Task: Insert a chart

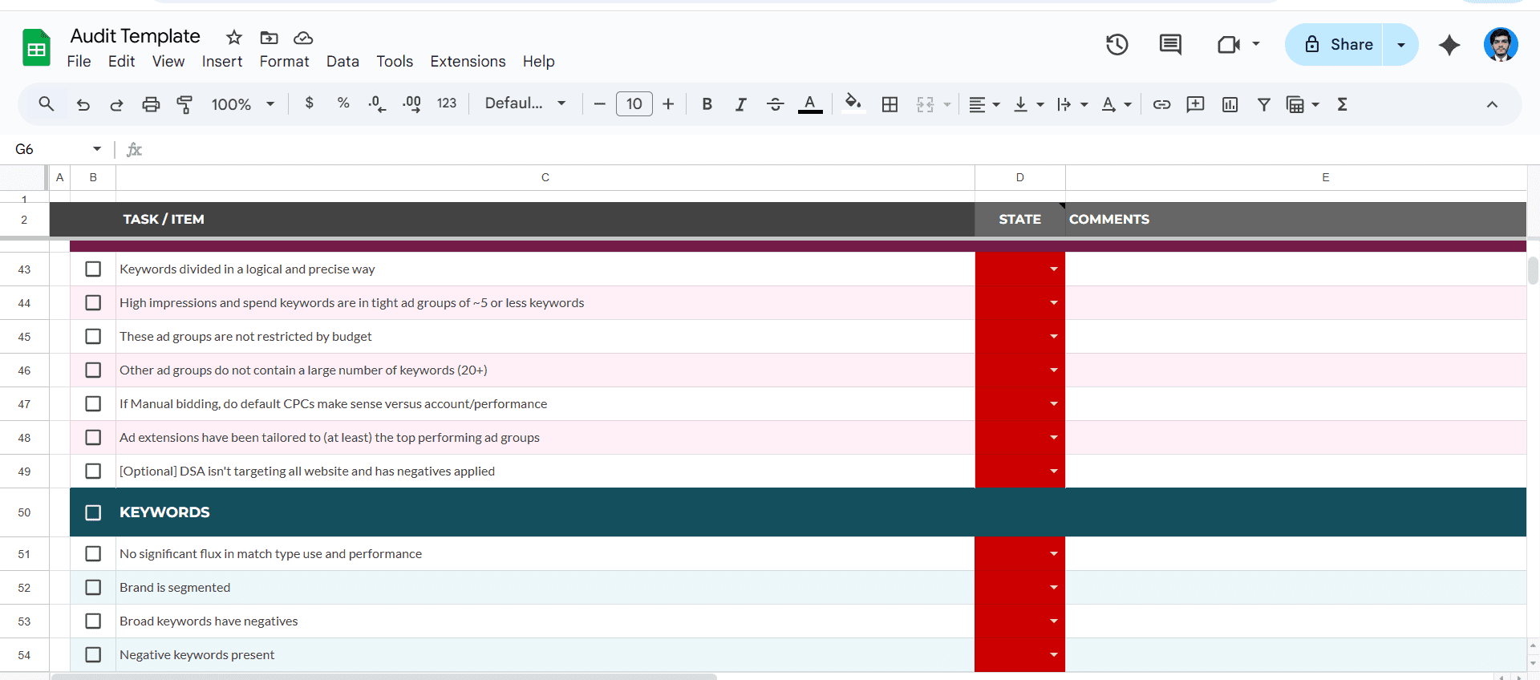Action: 1230,104
